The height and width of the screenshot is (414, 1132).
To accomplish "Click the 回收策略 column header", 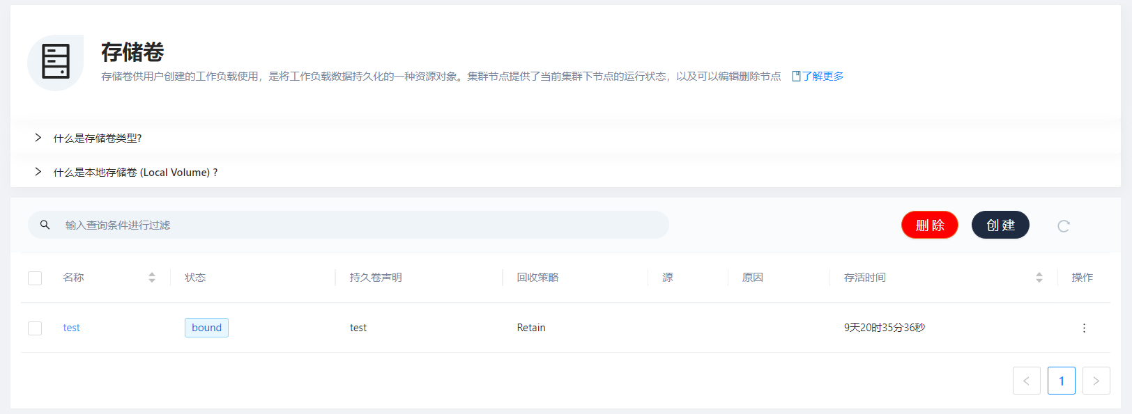I will point(537,278).
